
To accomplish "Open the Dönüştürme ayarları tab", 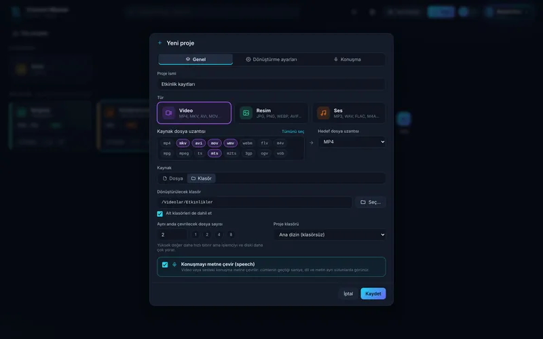I will (271, 59).
